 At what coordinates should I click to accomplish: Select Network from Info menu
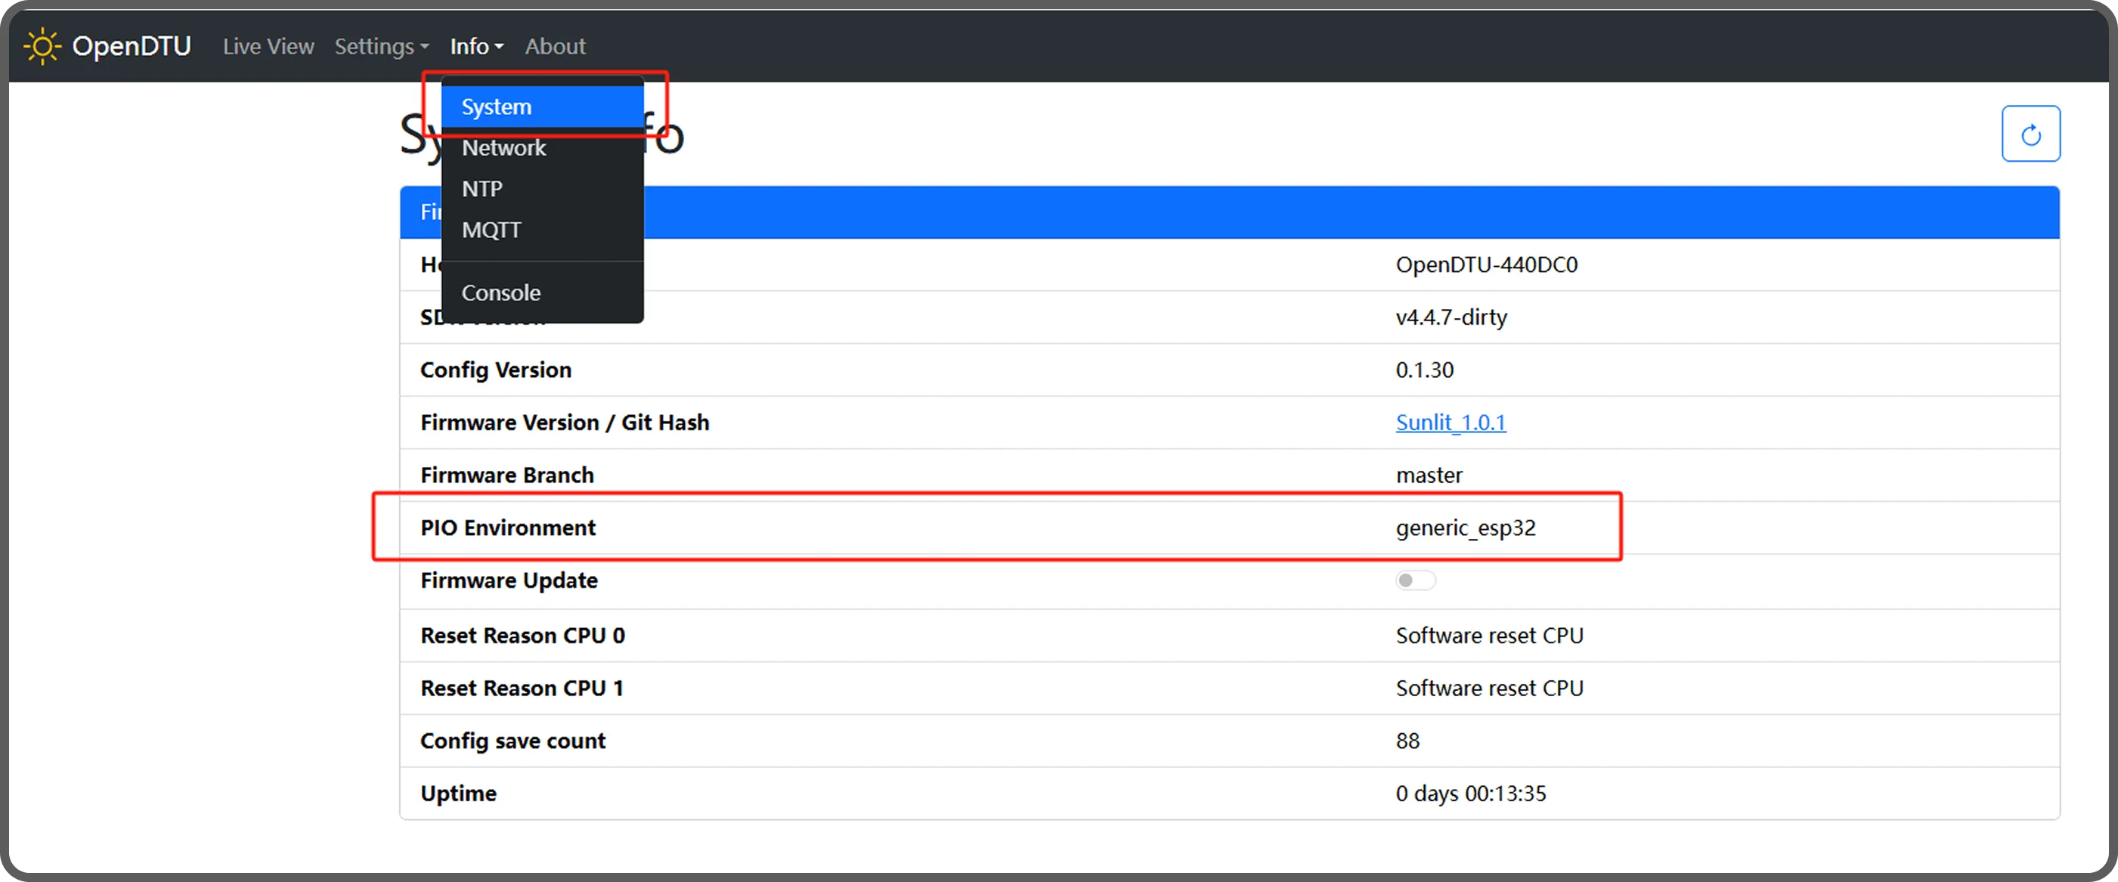click(x=503, y=148)
